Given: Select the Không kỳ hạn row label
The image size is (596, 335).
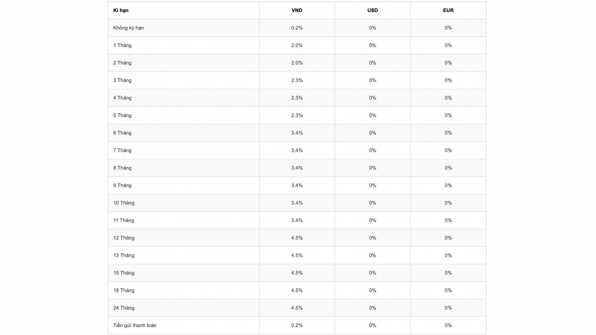Looking at the screenshot, I should pyautogui.click(x=129, y=28).
